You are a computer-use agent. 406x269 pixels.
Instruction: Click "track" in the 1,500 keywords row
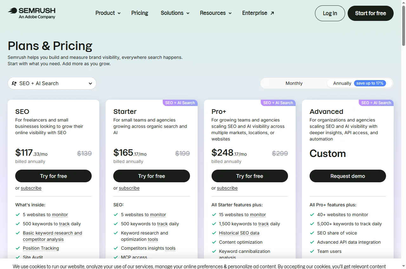click(264, 224)
